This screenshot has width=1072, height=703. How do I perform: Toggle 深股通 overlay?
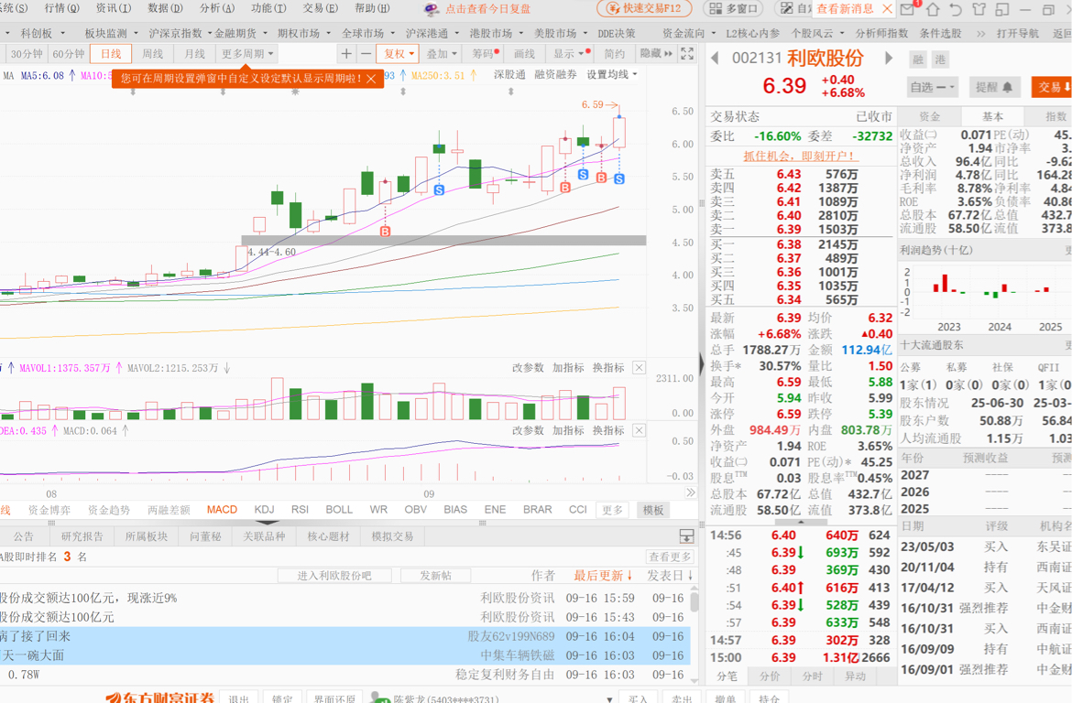pos(509,74)
